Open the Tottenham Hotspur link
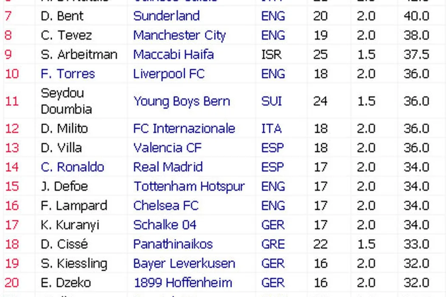The height and width of the screenshot is (297, 446). pyautogui.click(x=189, y=186)
